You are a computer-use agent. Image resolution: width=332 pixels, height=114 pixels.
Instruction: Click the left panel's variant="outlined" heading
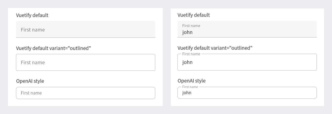tap(53, 48)
